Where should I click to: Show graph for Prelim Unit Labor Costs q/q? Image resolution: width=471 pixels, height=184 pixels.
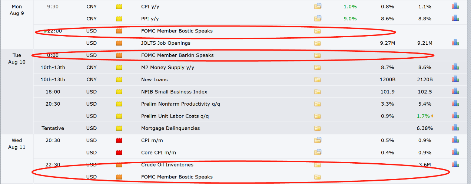point(455,116)
